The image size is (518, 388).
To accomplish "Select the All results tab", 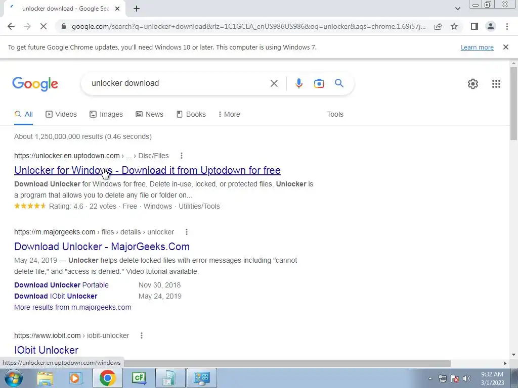I will coord(23,114).
